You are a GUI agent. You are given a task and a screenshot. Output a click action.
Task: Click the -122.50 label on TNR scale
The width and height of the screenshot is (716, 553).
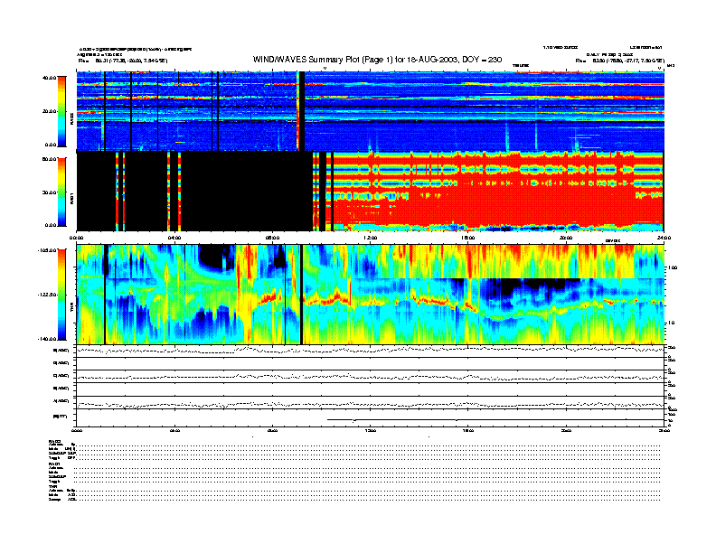point(48,295)
